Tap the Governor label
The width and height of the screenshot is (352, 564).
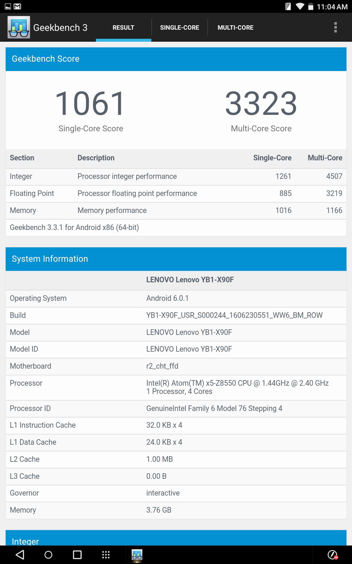24,493
